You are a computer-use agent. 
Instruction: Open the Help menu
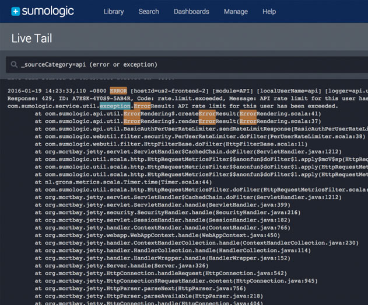269,12
